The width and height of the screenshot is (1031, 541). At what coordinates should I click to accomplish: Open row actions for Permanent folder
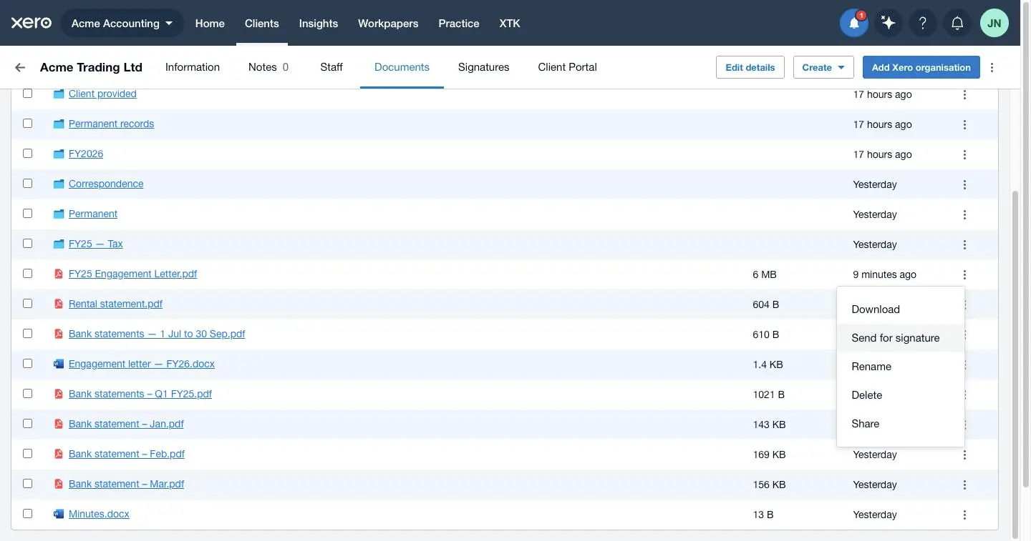(x=965, y=214)
